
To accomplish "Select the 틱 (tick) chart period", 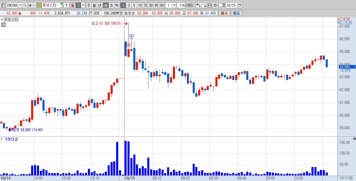I will click(116, 5).
